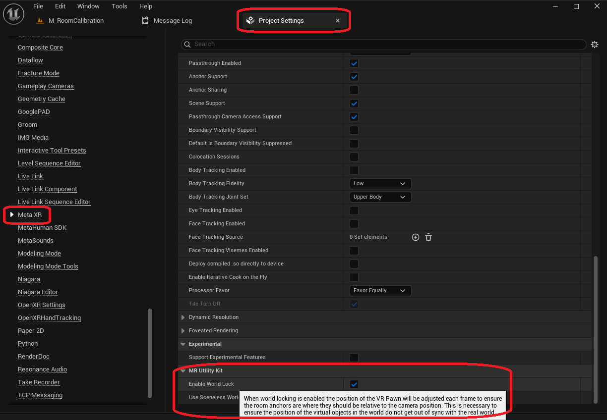Open the Tools menu
Screen dimensions: 607x420
(x=119, y=6)
